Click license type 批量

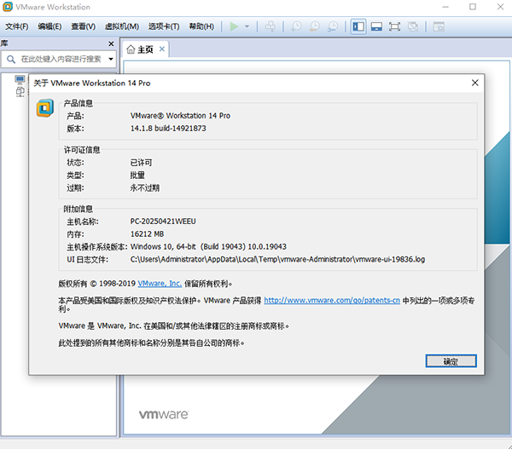[137, 176]
